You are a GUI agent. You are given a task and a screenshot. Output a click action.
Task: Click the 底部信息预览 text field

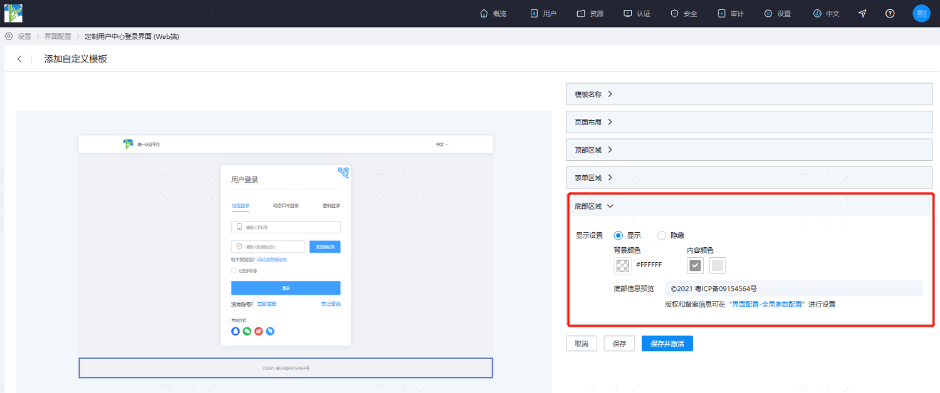coord(794,288)
